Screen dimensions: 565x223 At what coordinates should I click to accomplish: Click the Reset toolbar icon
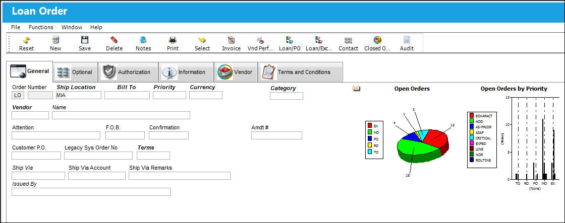point(26,40)
